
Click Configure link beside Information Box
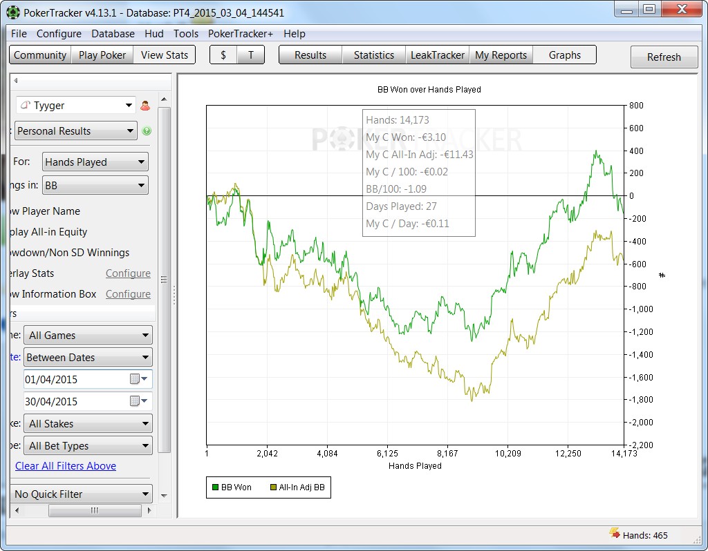coord(128,294)
